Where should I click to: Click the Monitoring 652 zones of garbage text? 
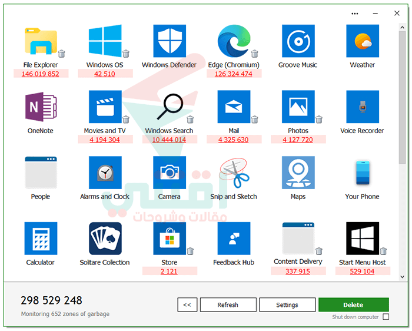[x=65, y=314]
